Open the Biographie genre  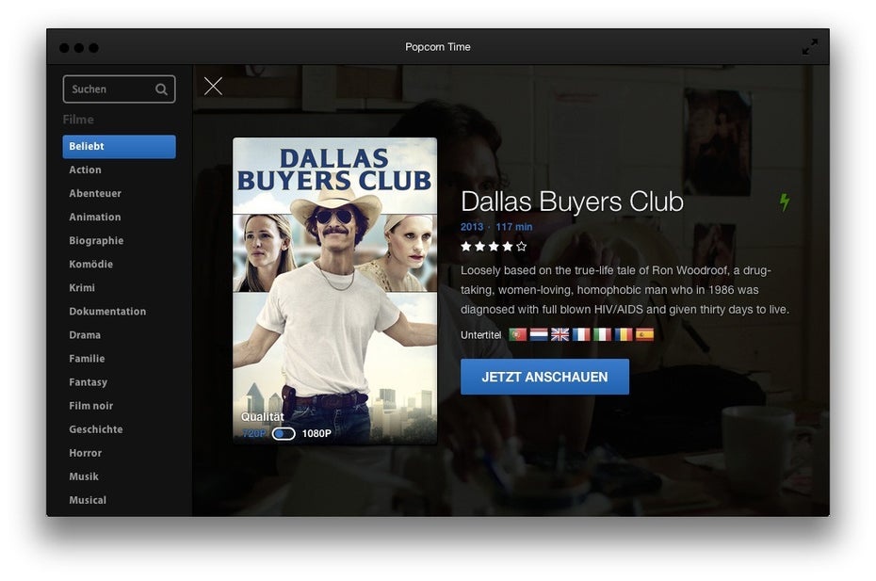[x=96, y=241]
